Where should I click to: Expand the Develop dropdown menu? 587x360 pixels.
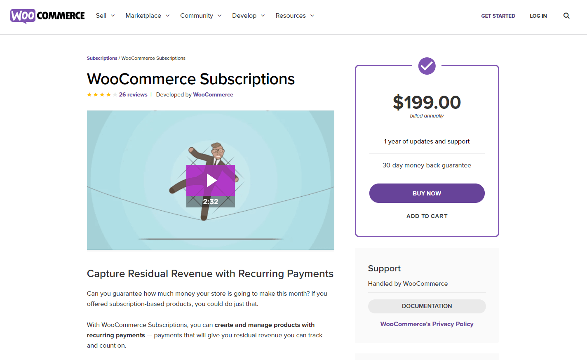coord(248,16)
